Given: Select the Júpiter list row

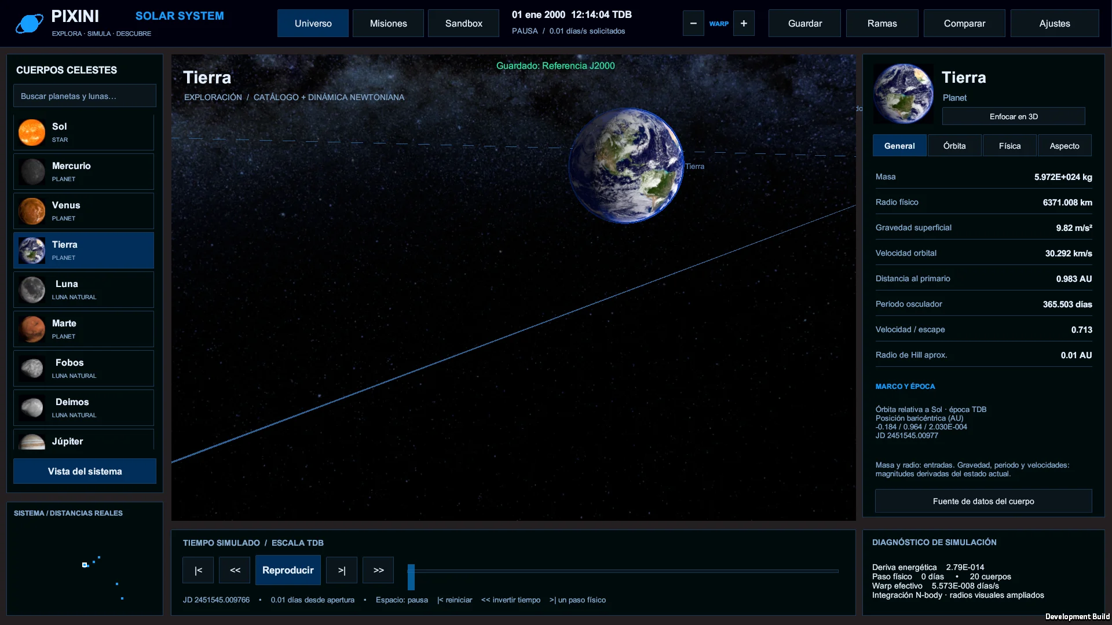Looking at the screenshot, I should (84, 439).
